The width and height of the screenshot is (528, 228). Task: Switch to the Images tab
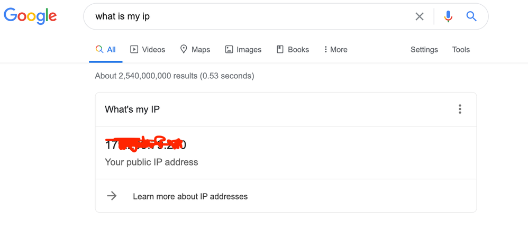[243, 50]
